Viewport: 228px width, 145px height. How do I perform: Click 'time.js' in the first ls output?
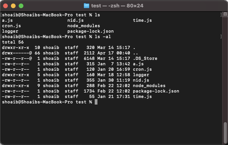(142, 21)
